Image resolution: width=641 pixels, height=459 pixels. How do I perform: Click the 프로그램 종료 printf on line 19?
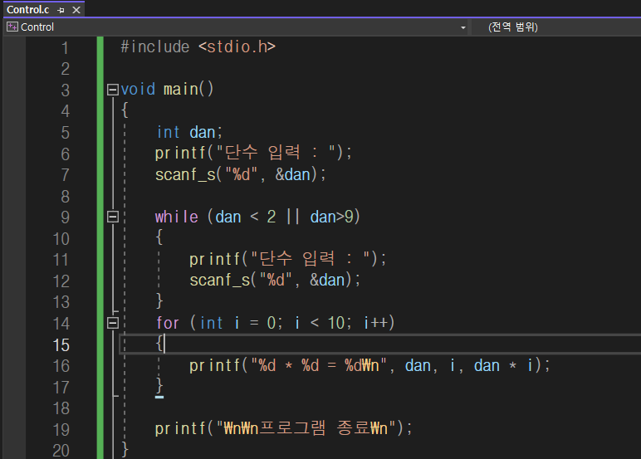[283, 429]
